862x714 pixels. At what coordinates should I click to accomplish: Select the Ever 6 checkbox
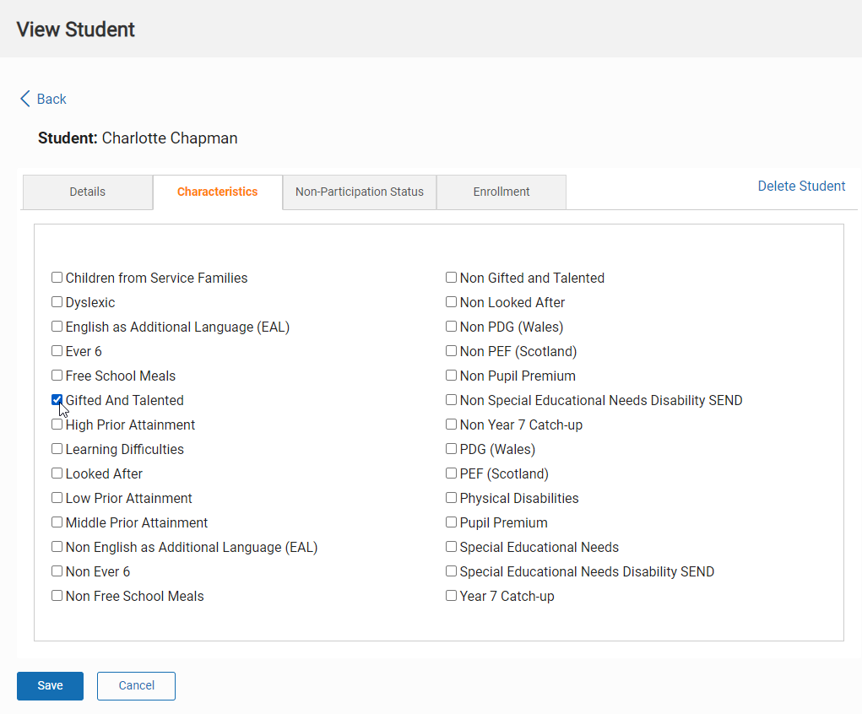pos(57,350)
